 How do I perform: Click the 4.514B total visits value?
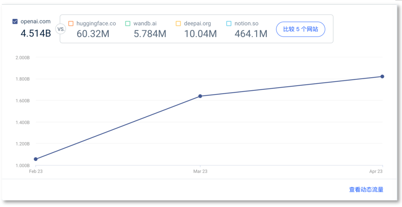pyautogui.click(x=36, y=33)
